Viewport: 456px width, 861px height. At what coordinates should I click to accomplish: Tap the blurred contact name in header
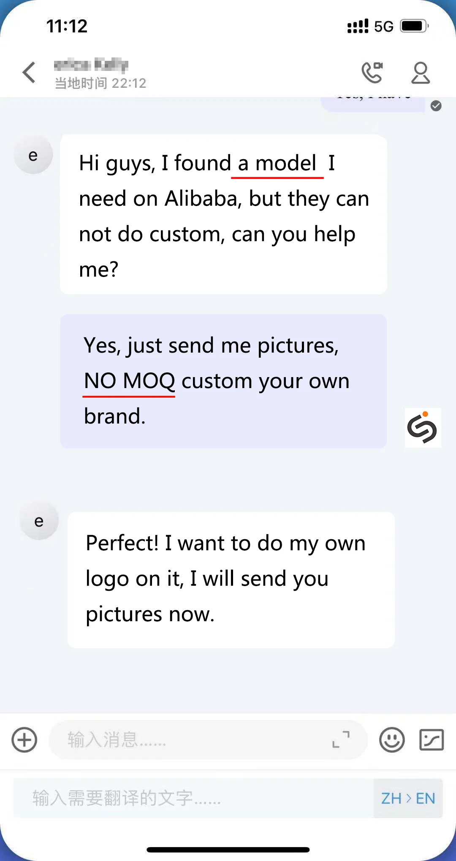click(91, 65)
